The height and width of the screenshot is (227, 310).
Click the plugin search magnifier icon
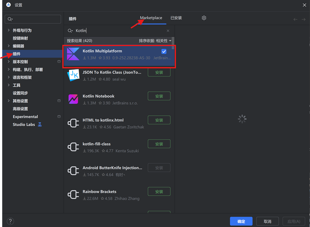click(70, 31)
